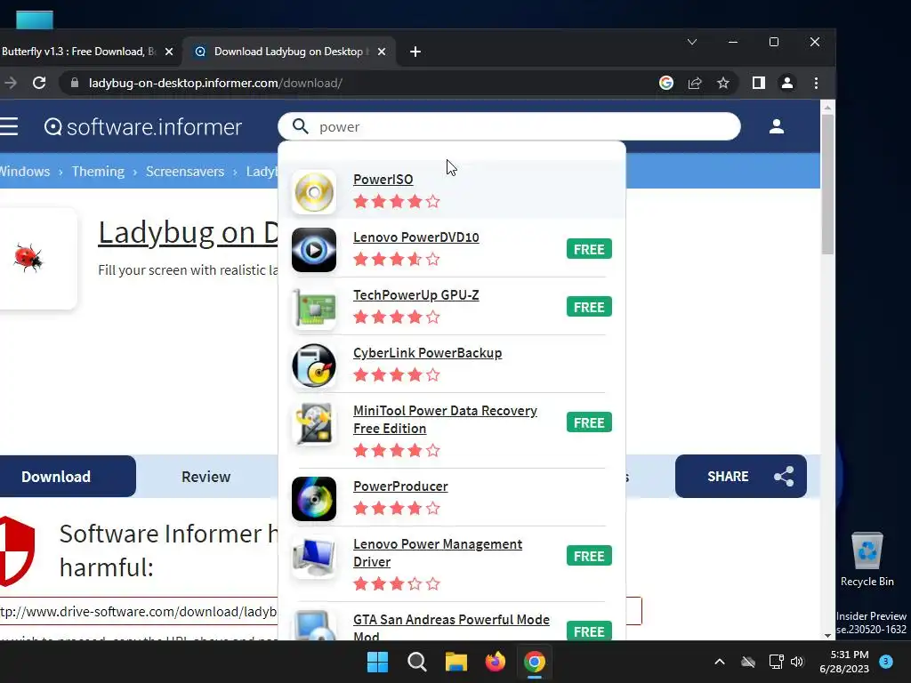Go to Windows breadcrumb link
Screen dimensions: 911x683
pos(24,172)
